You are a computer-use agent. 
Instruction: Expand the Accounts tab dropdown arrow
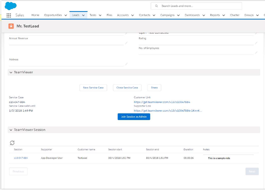133,15
